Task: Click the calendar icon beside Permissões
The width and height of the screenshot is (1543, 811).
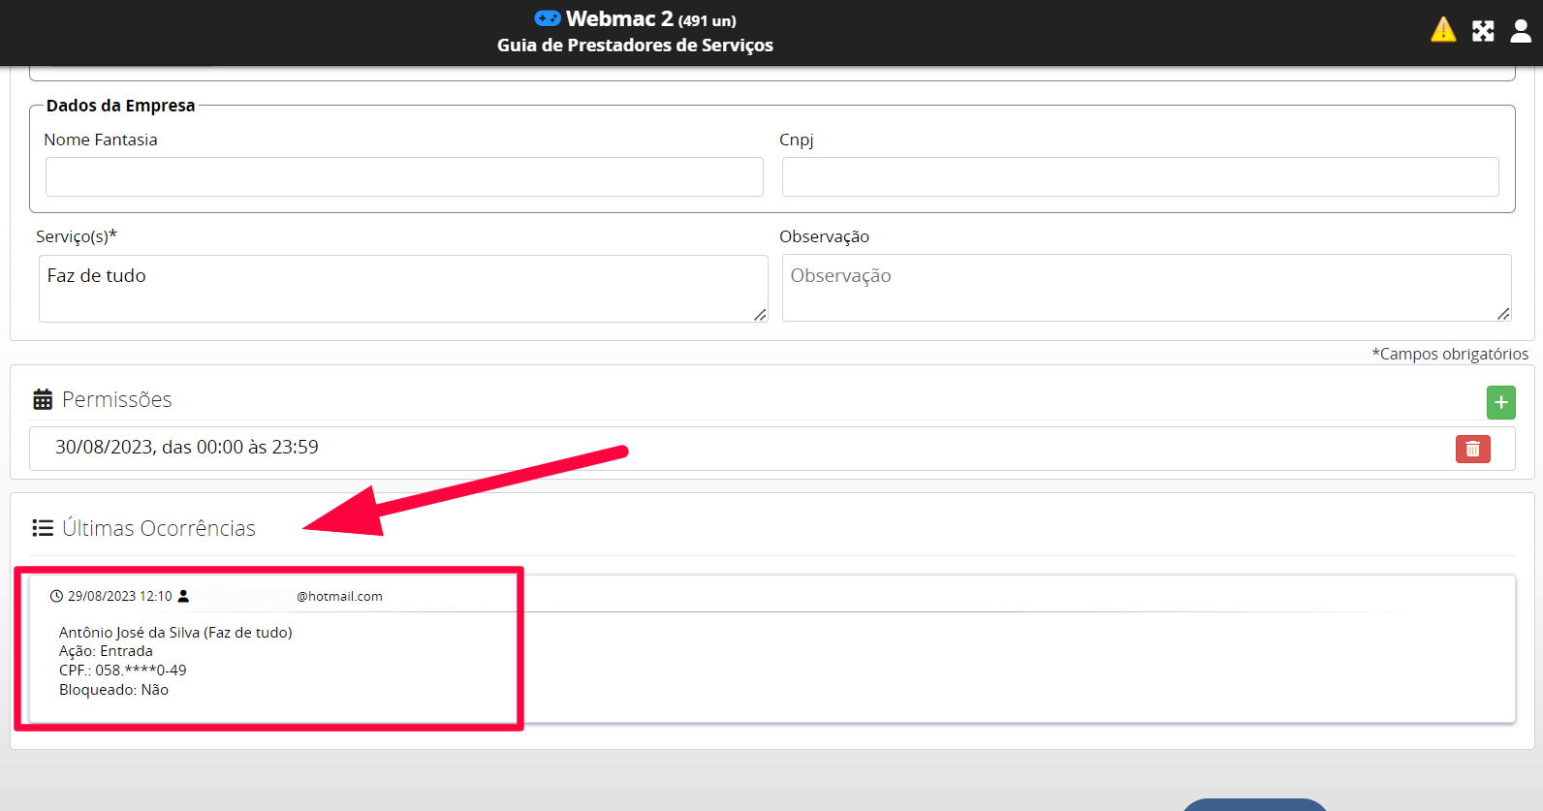Action: (43, 399)
